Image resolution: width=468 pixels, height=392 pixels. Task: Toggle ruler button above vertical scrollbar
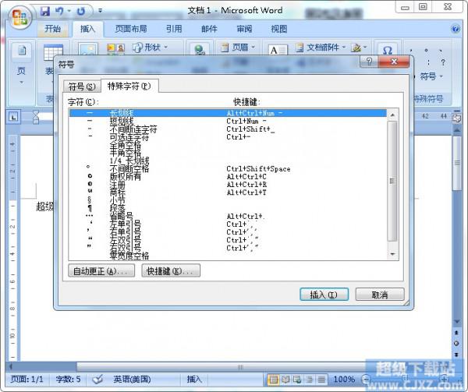456,118
